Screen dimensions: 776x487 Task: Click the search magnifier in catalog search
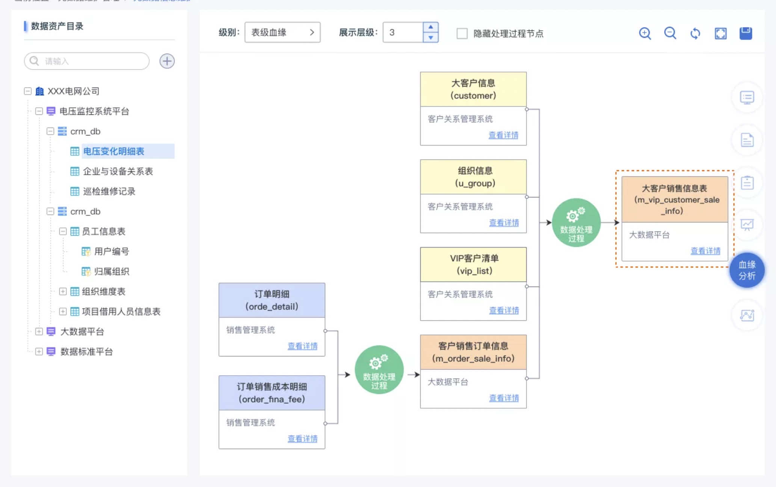[34, 61]
